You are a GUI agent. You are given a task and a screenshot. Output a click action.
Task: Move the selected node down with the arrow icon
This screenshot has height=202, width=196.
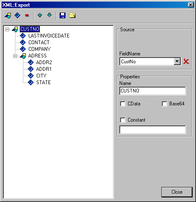coord(50,15)
